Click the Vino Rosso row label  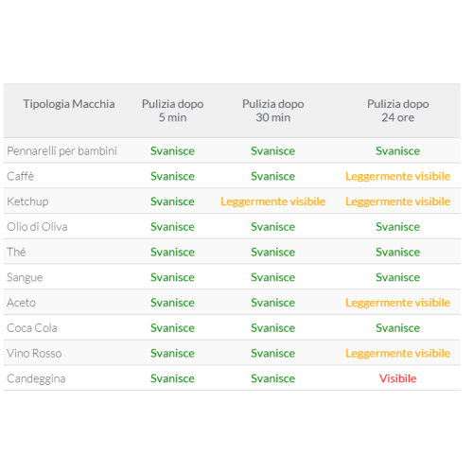click(x=34, y=353)
